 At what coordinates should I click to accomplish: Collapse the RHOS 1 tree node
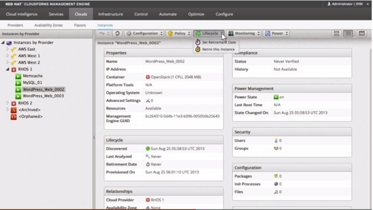pyautogui.click(x=7, y=69)
